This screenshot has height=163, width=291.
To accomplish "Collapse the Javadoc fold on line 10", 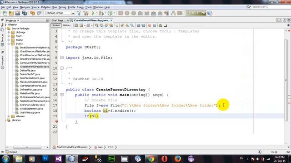I will click(x=62, y=68).
